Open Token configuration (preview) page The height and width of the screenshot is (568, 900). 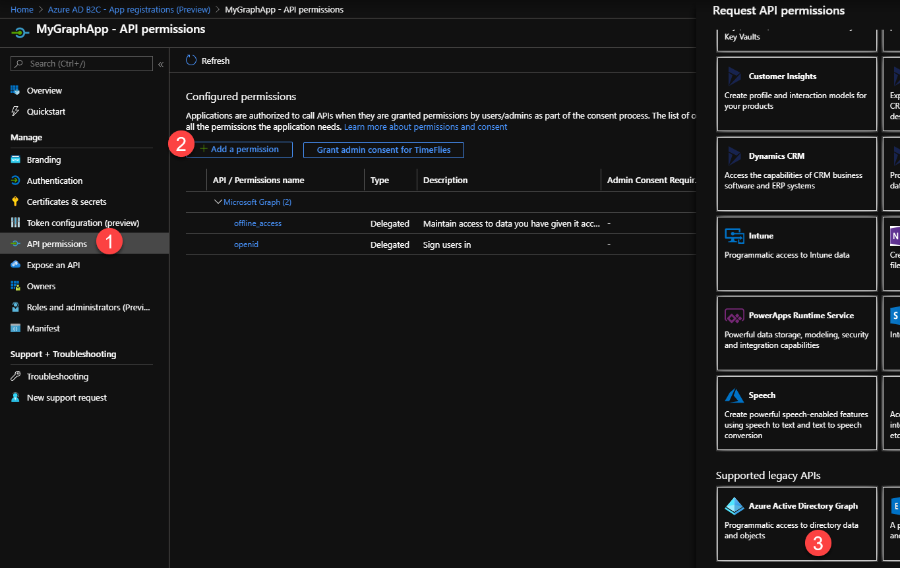pyautogui.click(x=83, y=223)
